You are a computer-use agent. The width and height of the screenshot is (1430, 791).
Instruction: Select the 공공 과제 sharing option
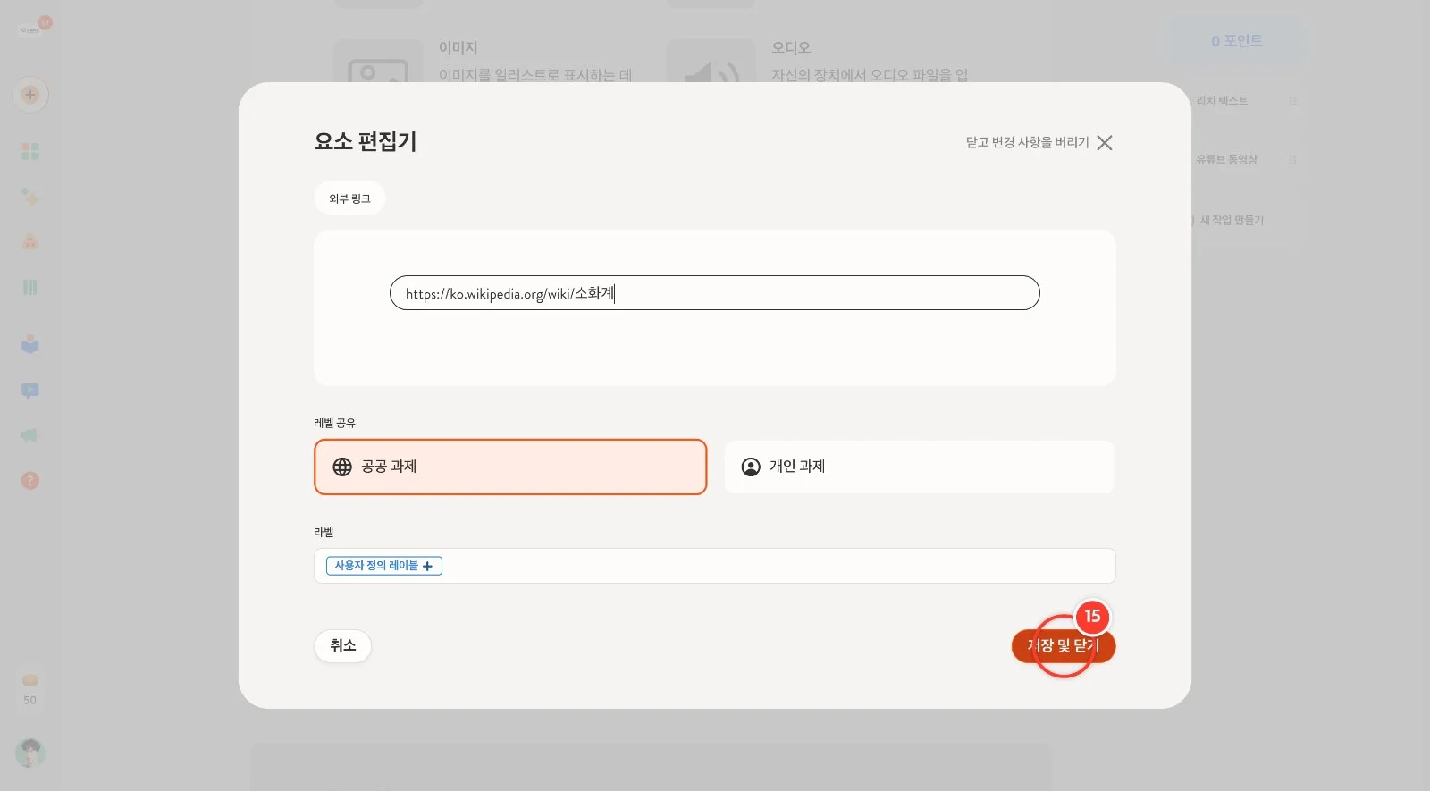(x=510, y=467)
